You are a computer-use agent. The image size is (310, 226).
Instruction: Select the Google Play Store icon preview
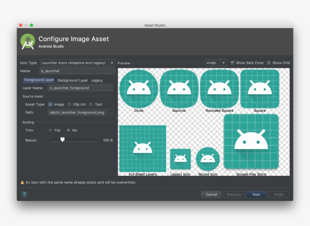252,141
